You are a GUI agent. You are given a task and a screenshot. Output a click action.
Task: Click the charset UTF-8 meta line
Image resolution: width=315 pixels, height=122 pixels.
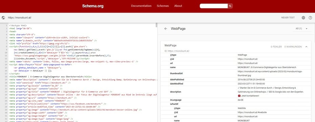[22, 34]
